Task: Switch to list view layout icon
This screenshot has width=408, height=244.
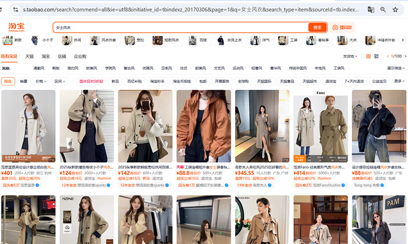Action: tap(376, 57)
